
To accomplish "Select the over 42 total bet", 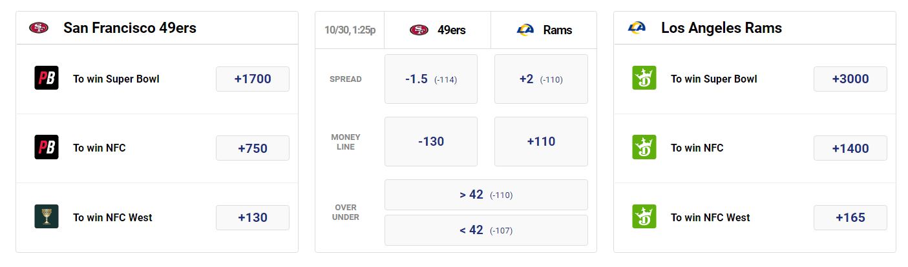I will 486,195.
